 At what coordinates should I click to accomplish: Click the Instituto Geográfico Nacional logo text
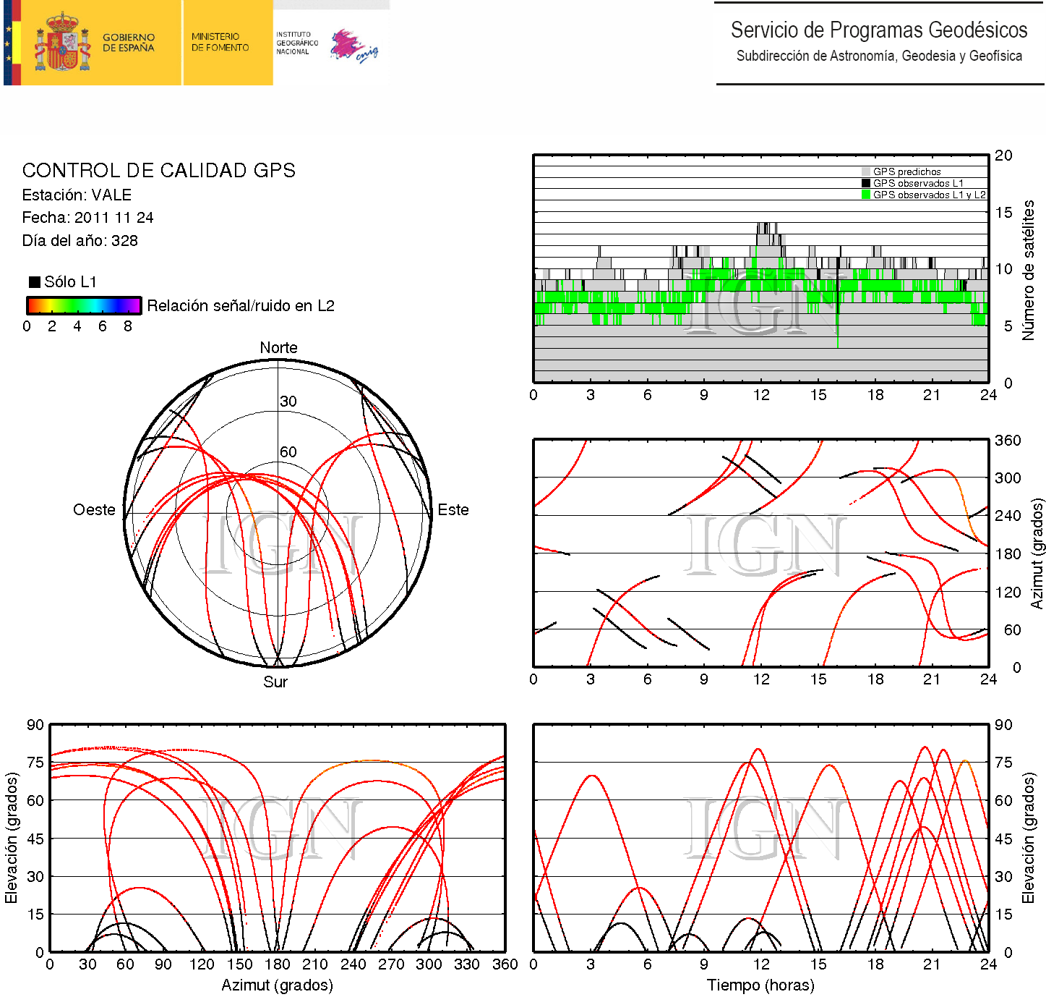(296, 43)
